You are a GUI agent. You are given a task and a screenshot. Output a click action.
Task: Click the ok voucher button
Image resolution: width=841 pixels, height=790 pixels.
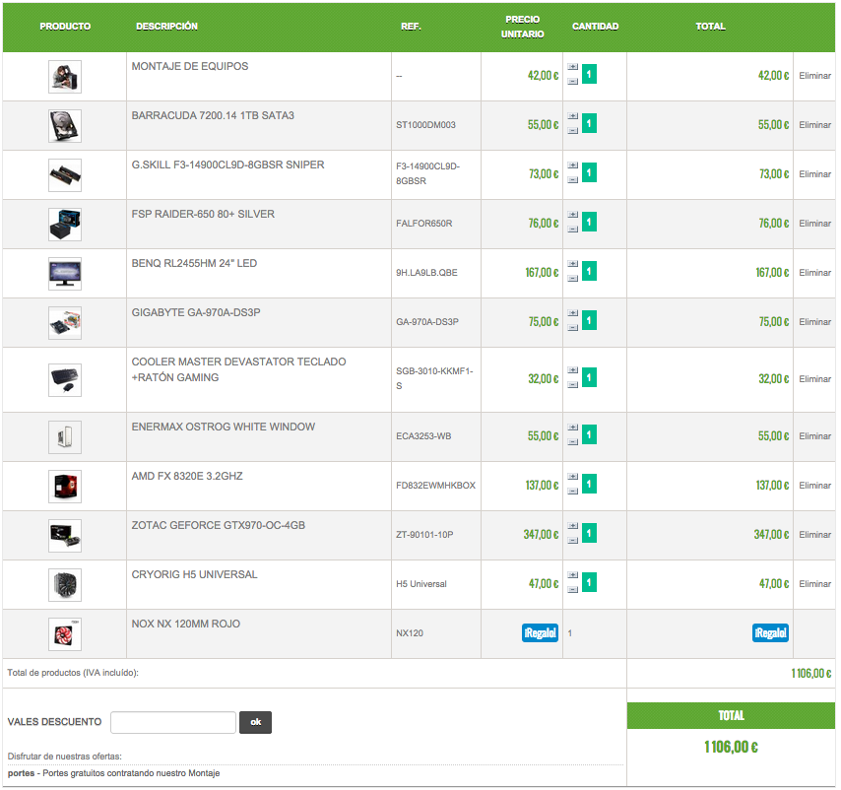pyautogui.click(x=255, y=723)
